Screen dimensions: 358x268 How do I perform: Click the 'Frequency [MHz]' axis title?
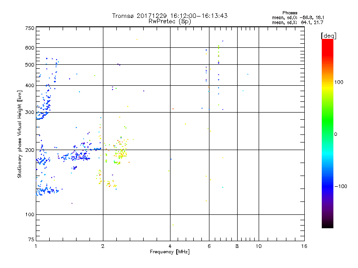[x=170, y=252]
